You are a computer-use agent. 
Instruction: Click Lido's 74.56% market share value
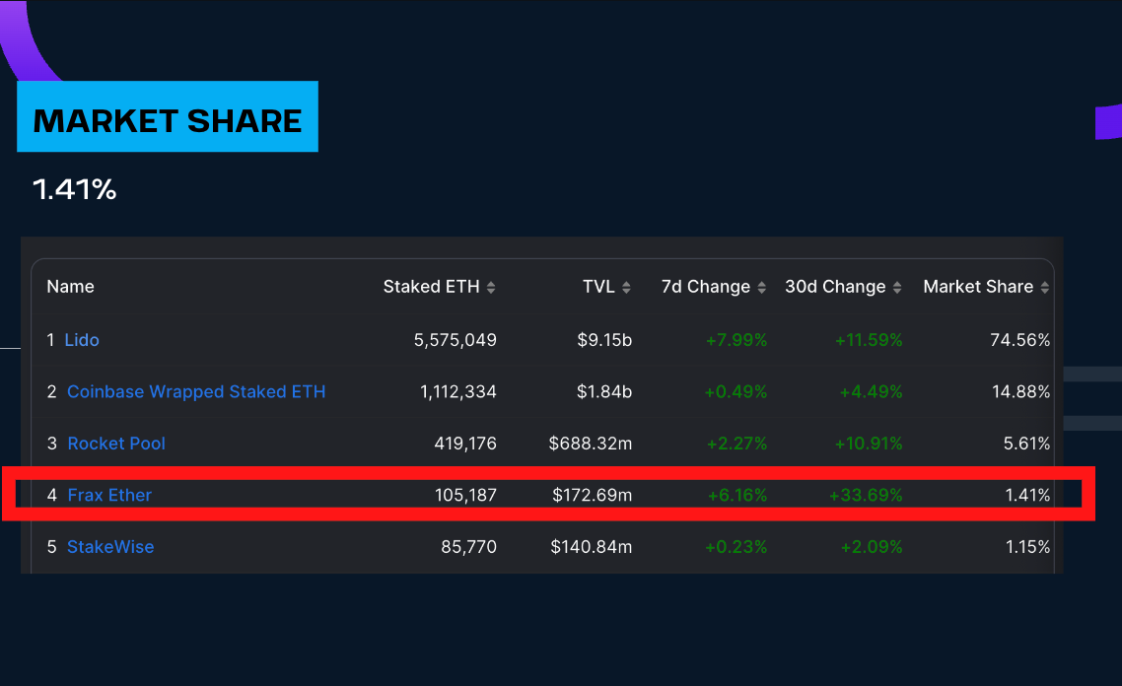click(1019, 340)
